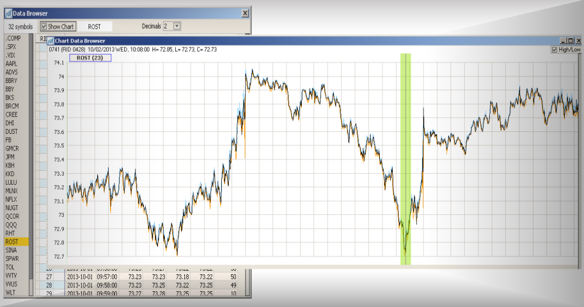Screen dimensions: 584x307
Task: Choose the FB symbol entry
Action: pyautogui.click(x=9, y=140)
